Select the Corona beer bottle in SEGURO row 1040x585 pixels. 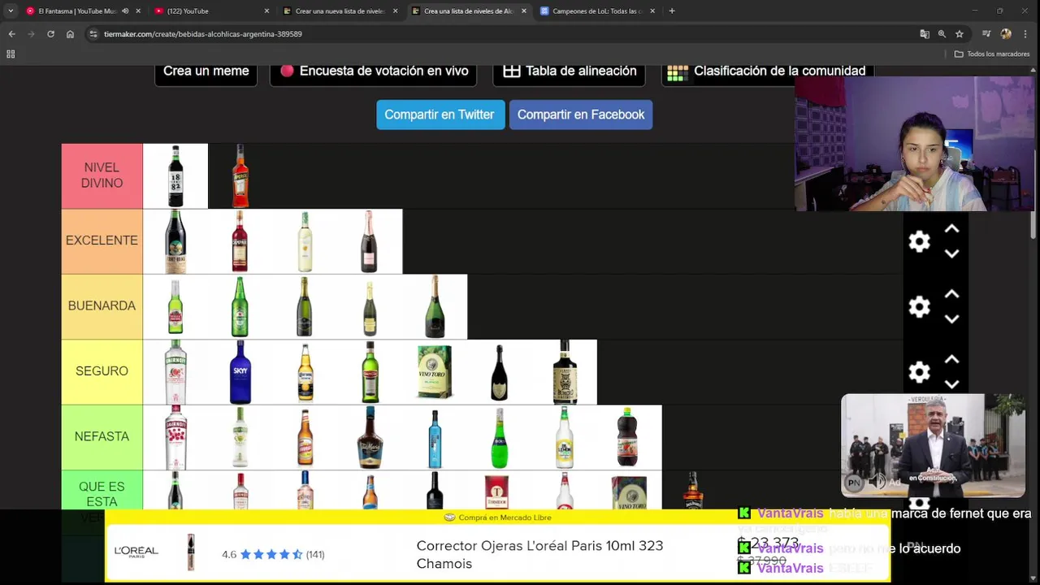pos(305,371)
